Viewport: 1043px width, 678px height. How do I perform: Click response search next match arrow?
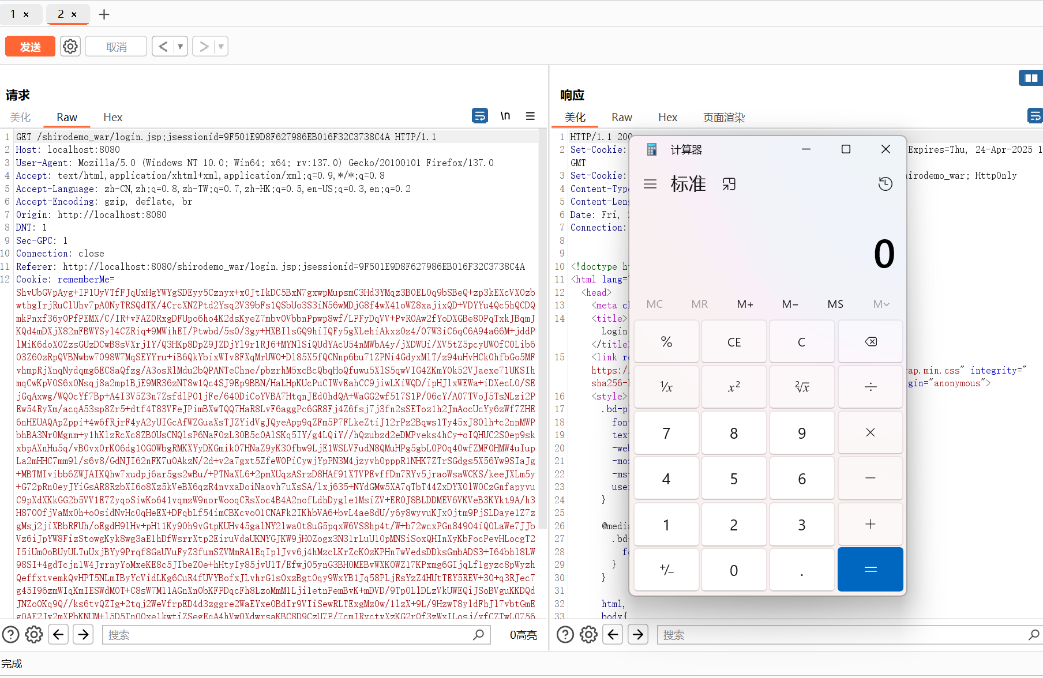pyautogui.click(x=637, y=635)
